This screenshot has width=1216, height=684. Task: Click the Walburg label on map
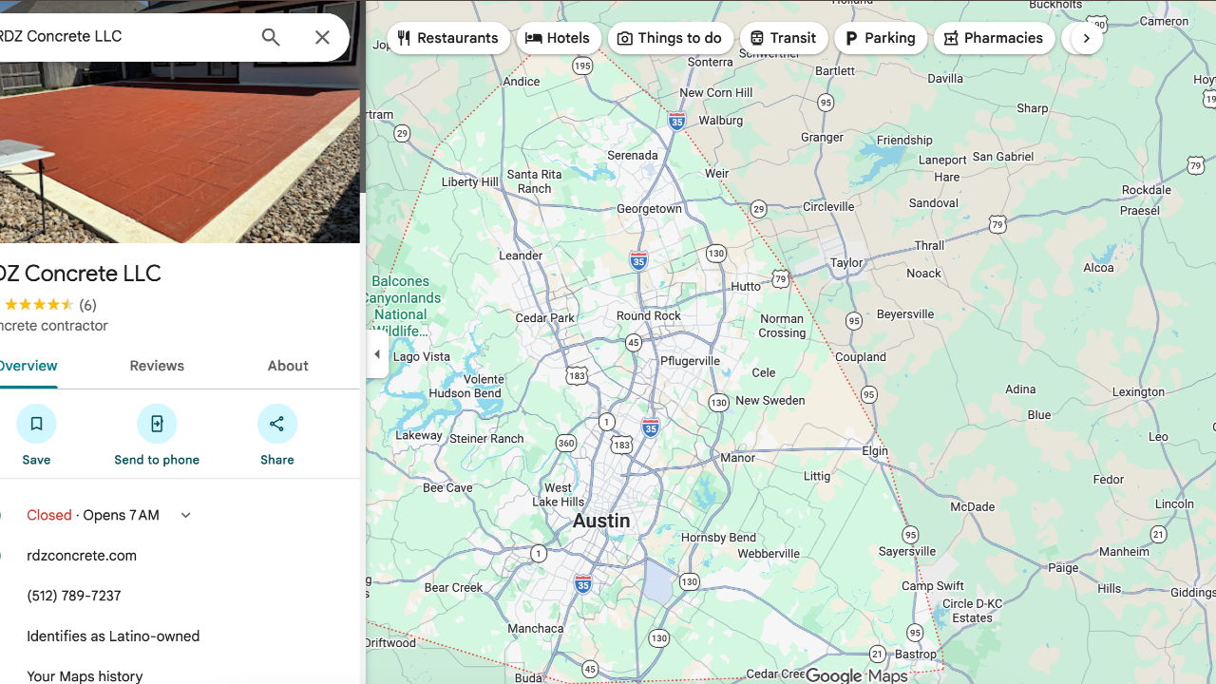(x=721, y=121)
